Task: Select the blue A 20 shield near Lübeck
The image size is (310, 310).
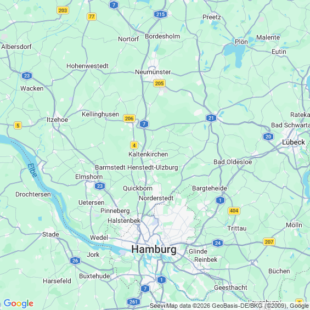Action: 268,137
